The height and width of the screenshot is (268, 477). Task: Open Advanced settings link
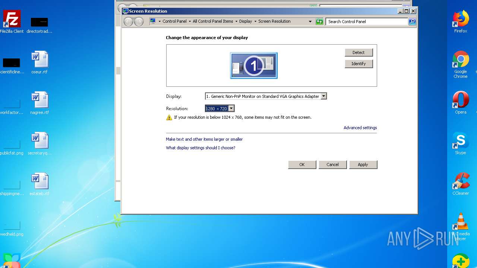tap(360, 128)
